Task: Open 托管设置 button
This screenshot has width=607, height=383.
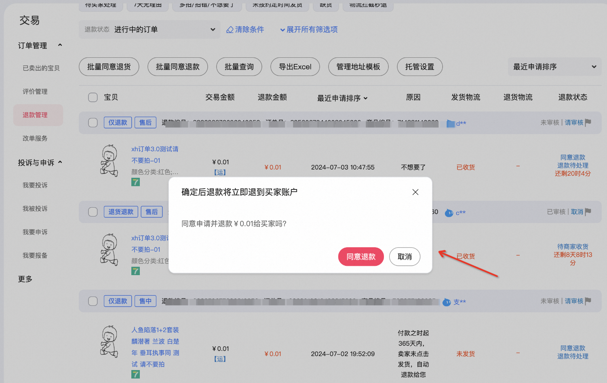Action: click(420, 67)
